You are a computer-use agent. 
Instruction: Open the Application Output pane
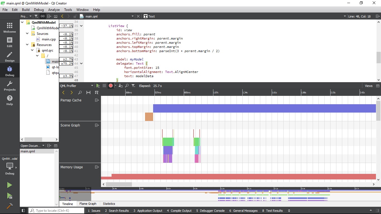(x=148, y=211)
